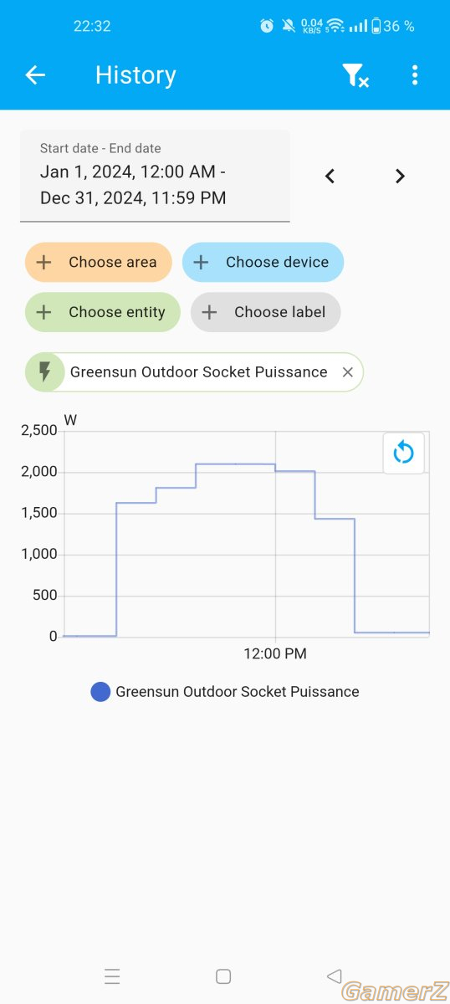The image size is (450, 1004).
Task: Go to the next date range
Action: pyautogui.click(x=400, y=176)
